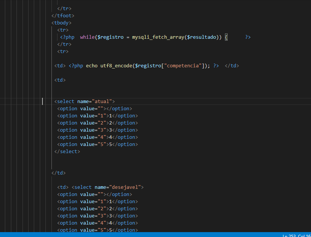Click the empty value option in atual select

(95, 109)
